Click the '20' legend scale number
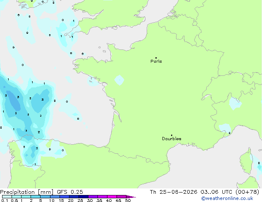Image resolution: width=262 pixels, height=202 pixels. (x=71, y=200)
